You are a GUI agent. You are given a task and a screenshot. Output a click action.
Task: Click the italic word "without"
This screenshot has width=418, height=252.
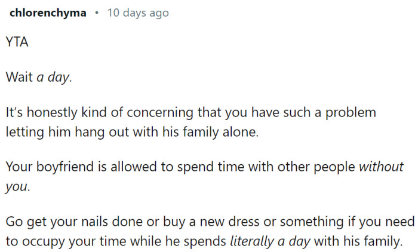[381, 167]
